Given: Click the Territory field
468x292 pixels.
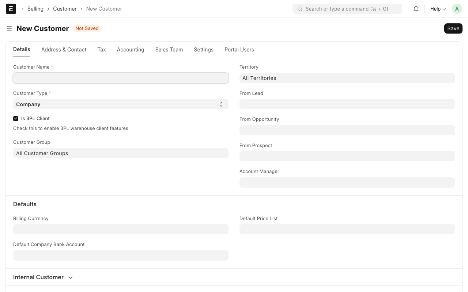Looking at the screenshot, I should 347,78.
